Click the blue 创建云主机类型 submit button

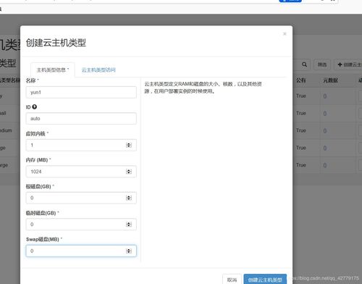tap(265, 280)
